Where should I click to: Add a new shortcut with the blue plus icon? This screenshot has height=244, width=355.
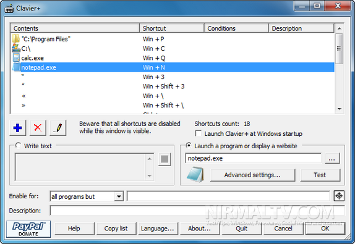click(x=18, y=128)
